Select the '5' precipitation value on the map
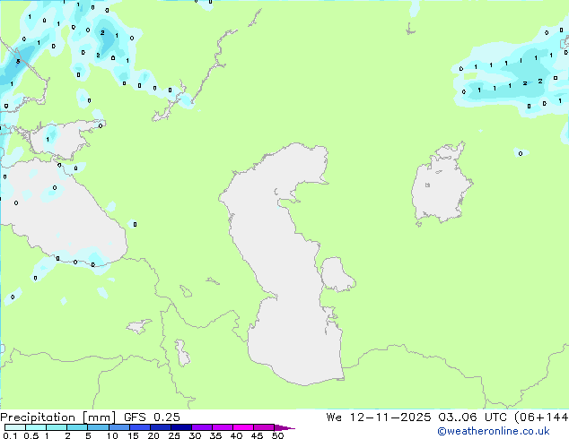 tap(18, 62)
